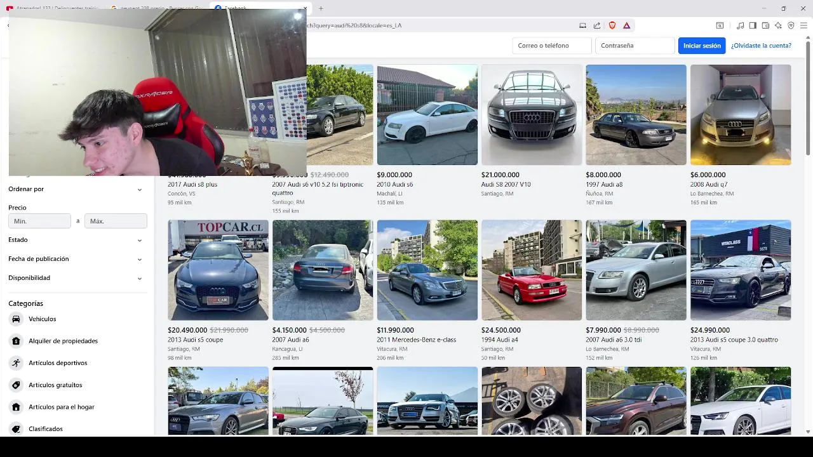Click the 1994 Audi a4 listing title

(499, 340)
